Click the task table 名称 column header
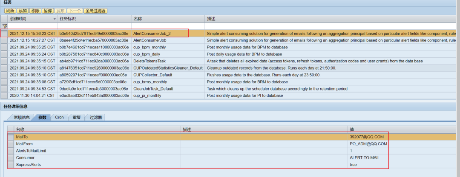Screen dimensions: 460x177 click(x=168, y=19)
